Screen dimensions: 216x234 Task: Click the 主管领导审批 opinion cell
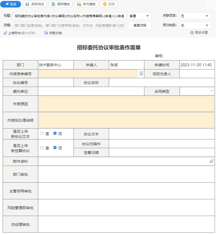pyautogui.click(x=127, y=191)
